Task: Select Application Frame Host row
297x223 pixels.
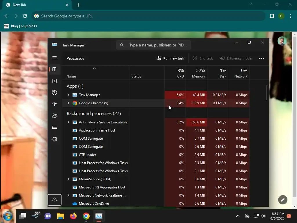Action: (156, 130)
